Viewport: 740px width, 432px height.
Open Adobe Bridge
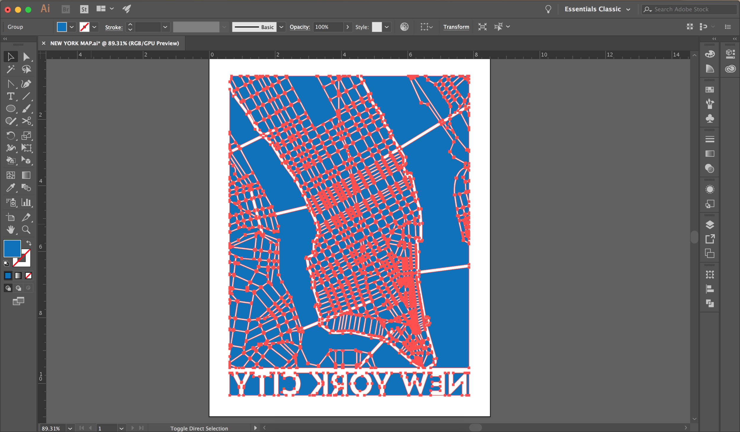[x=66, y=9]
